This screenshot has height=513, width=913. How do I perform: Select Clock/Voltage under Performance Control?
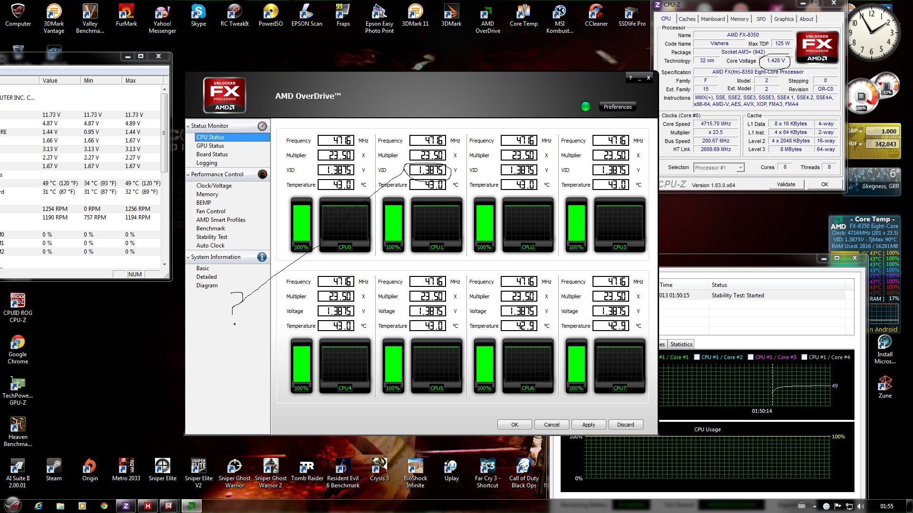(214, 186)
